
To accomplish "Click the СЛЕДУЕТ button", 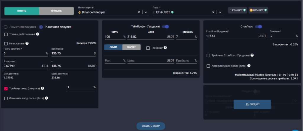I will (x=252, y=104).
